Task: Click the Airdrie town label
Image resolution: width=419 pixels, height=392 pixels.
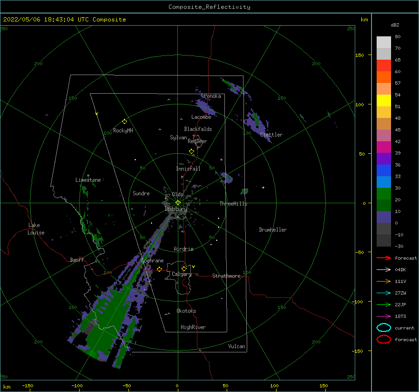Action: pos(183,249)
